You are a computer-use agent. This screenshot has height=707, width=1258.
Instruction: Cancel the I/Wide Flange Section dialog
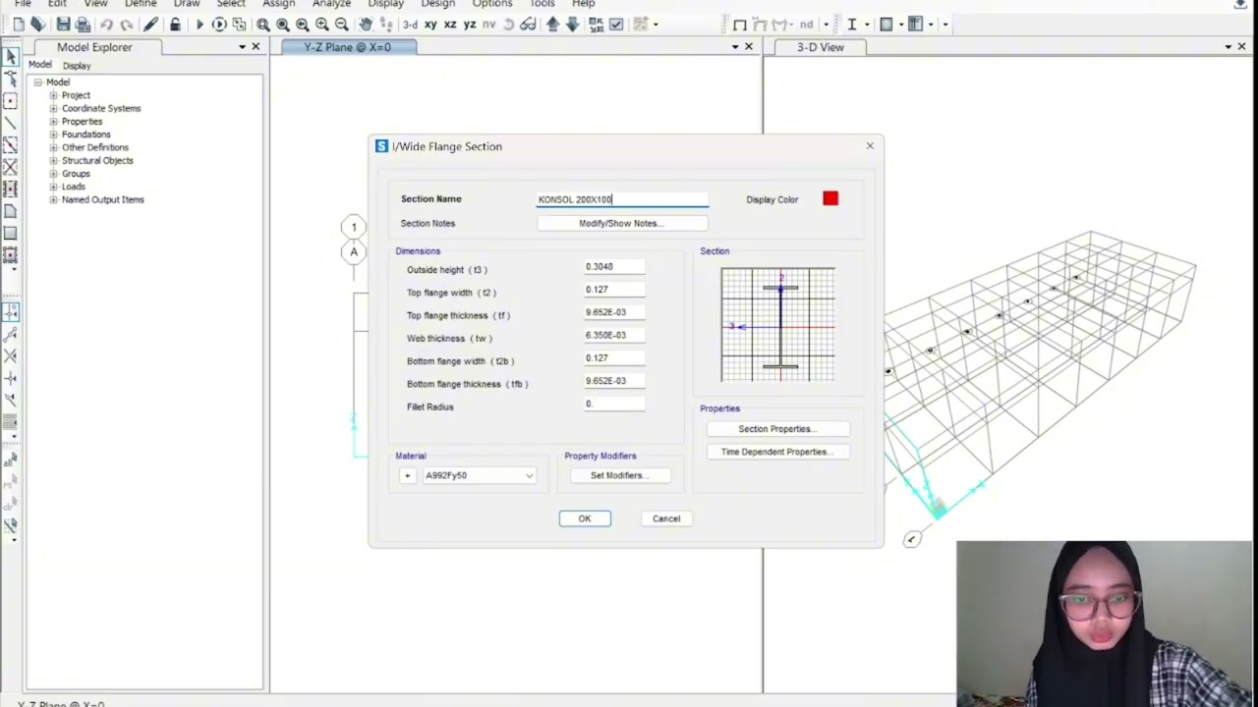[x=666, y=518]
